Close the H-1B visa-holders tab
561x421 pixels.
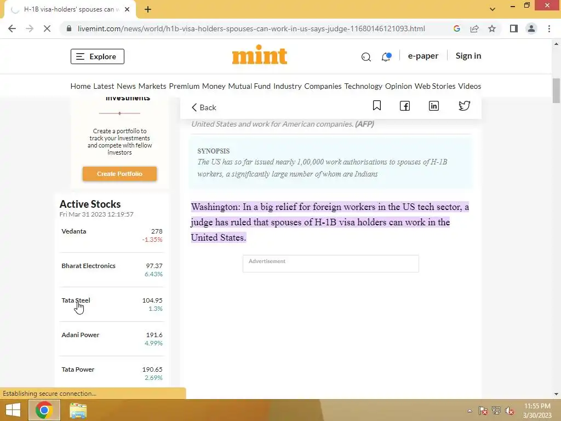[127, 9]
